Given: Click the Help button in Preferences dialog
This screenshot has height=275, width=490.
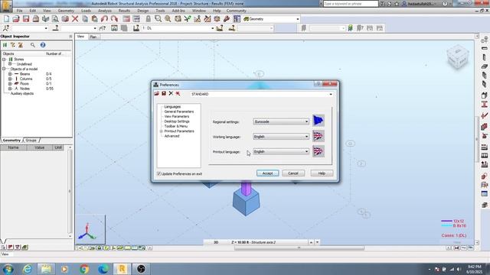Looking at the screenshot, I should tap(322, 173).
